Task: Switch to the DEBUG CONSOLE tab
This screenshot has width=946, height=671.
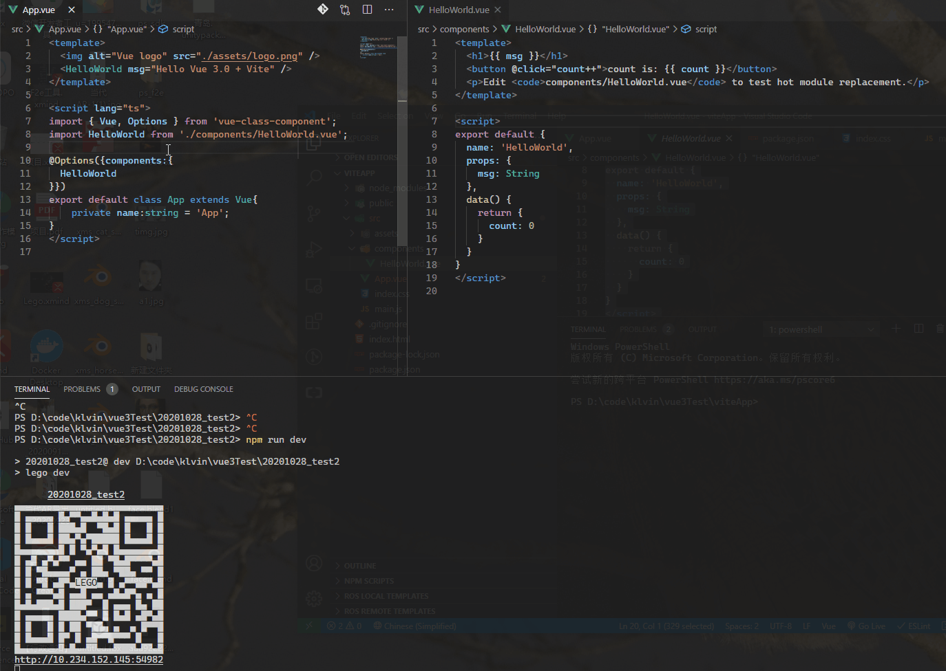Action: click(203, 388)
